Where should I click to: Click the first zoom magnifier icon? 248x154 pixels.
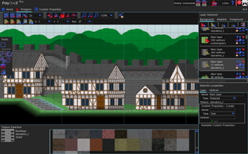click(x=84, y=15)
